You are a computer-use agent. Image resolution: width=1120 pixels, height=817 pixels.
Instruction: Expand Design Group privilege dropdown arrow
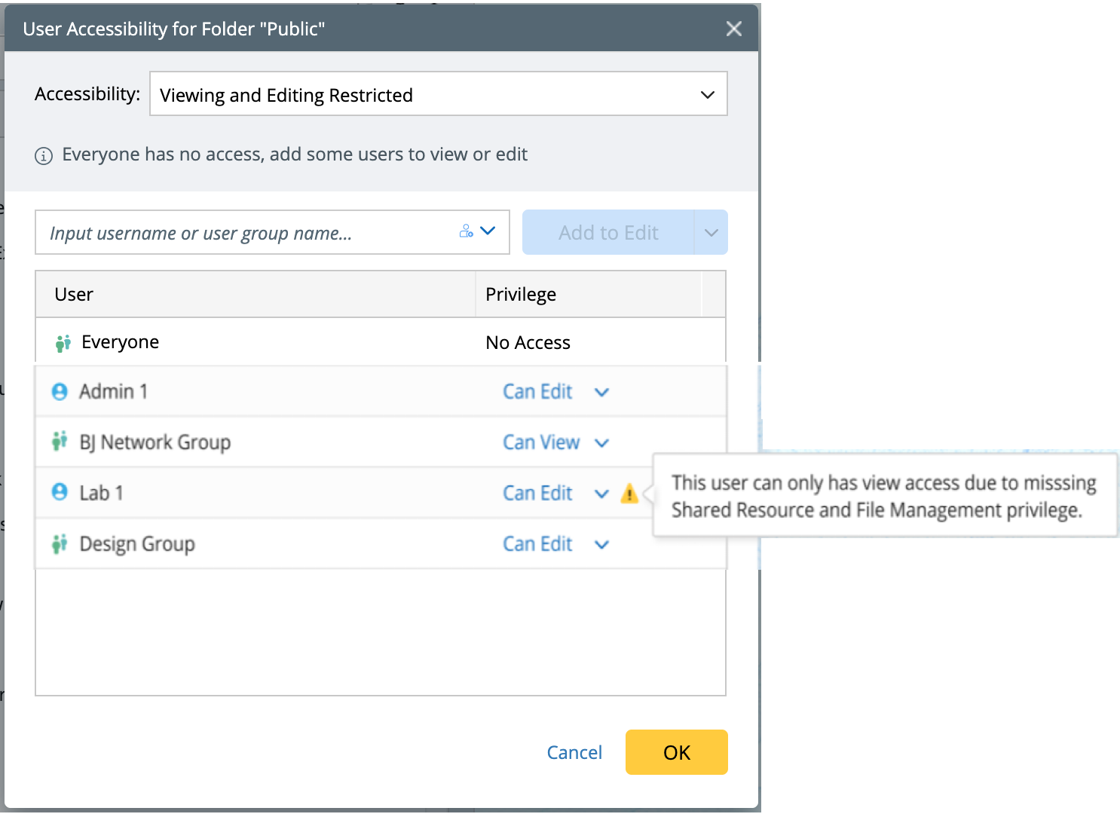pos(601,544)
